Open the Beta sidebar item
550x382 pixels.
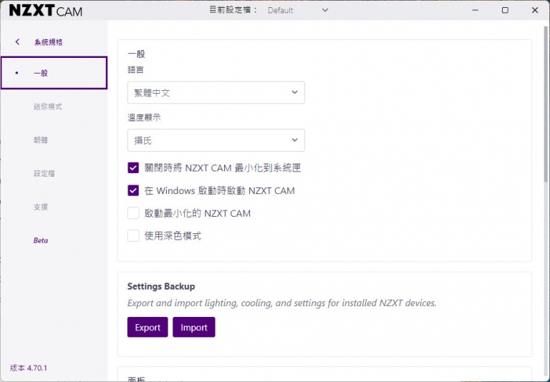coord(41,240)
